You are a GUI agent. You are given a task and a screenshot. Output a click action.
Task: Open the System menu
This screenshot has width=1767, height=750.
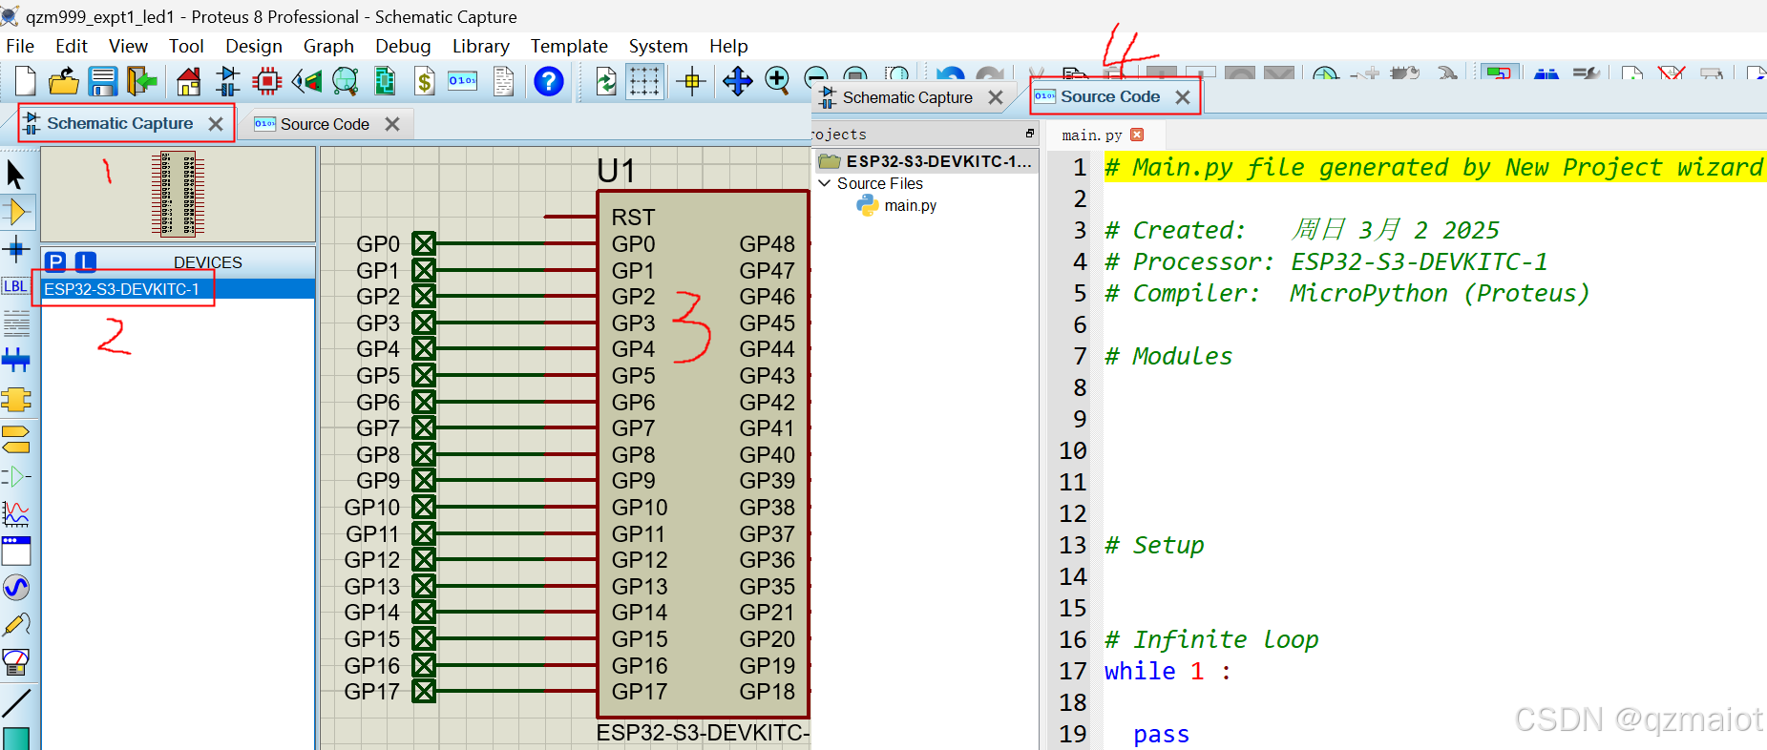tap(658, 46)
